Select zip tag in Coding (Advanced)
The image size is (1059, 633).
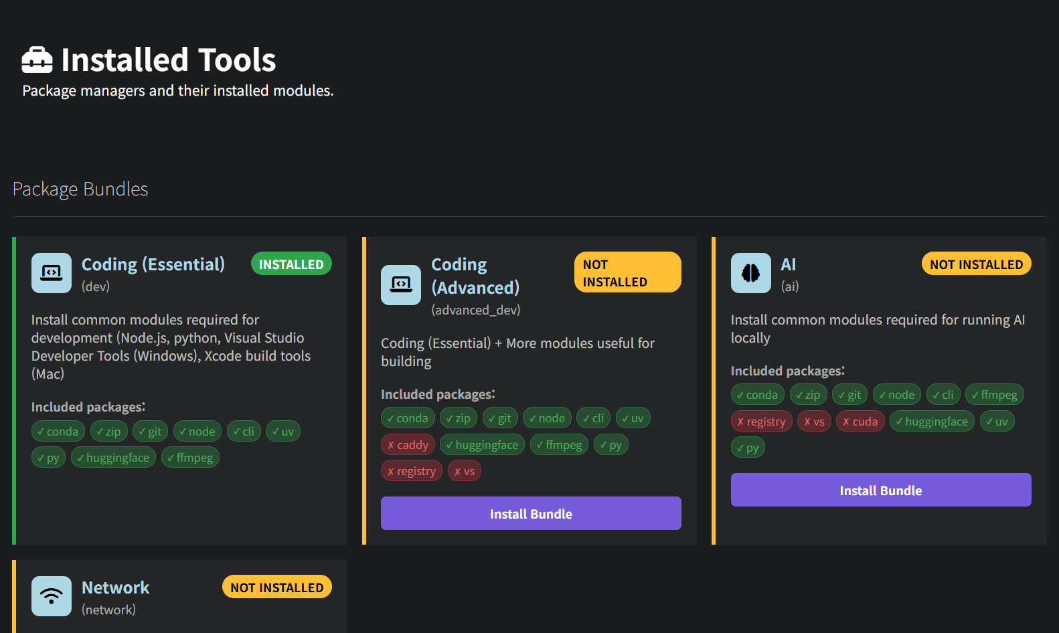pyautogui.click(x=459, y=418)
